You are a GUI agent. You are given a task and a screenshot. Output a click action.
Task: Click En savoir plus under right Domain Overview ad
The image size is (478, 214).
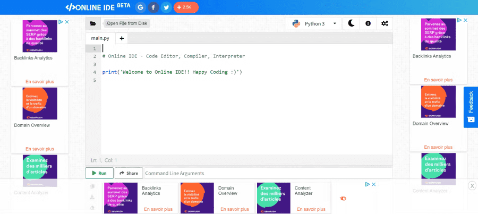[438, 147]
